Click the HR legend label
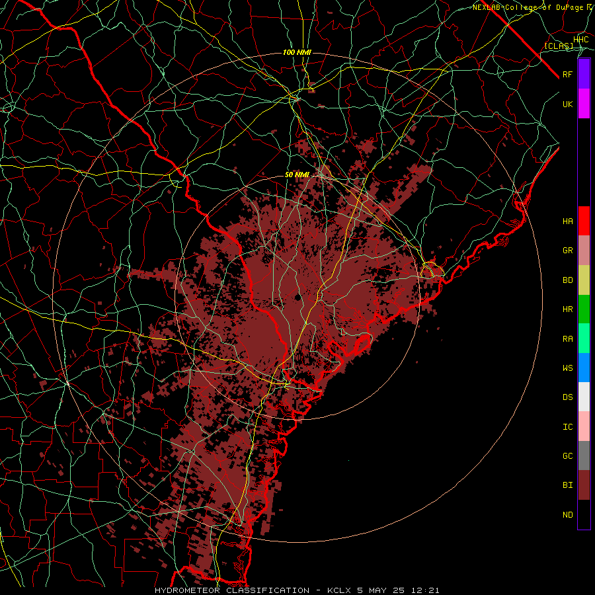Viewport: 595px width, 595px height. click(568, 309)
